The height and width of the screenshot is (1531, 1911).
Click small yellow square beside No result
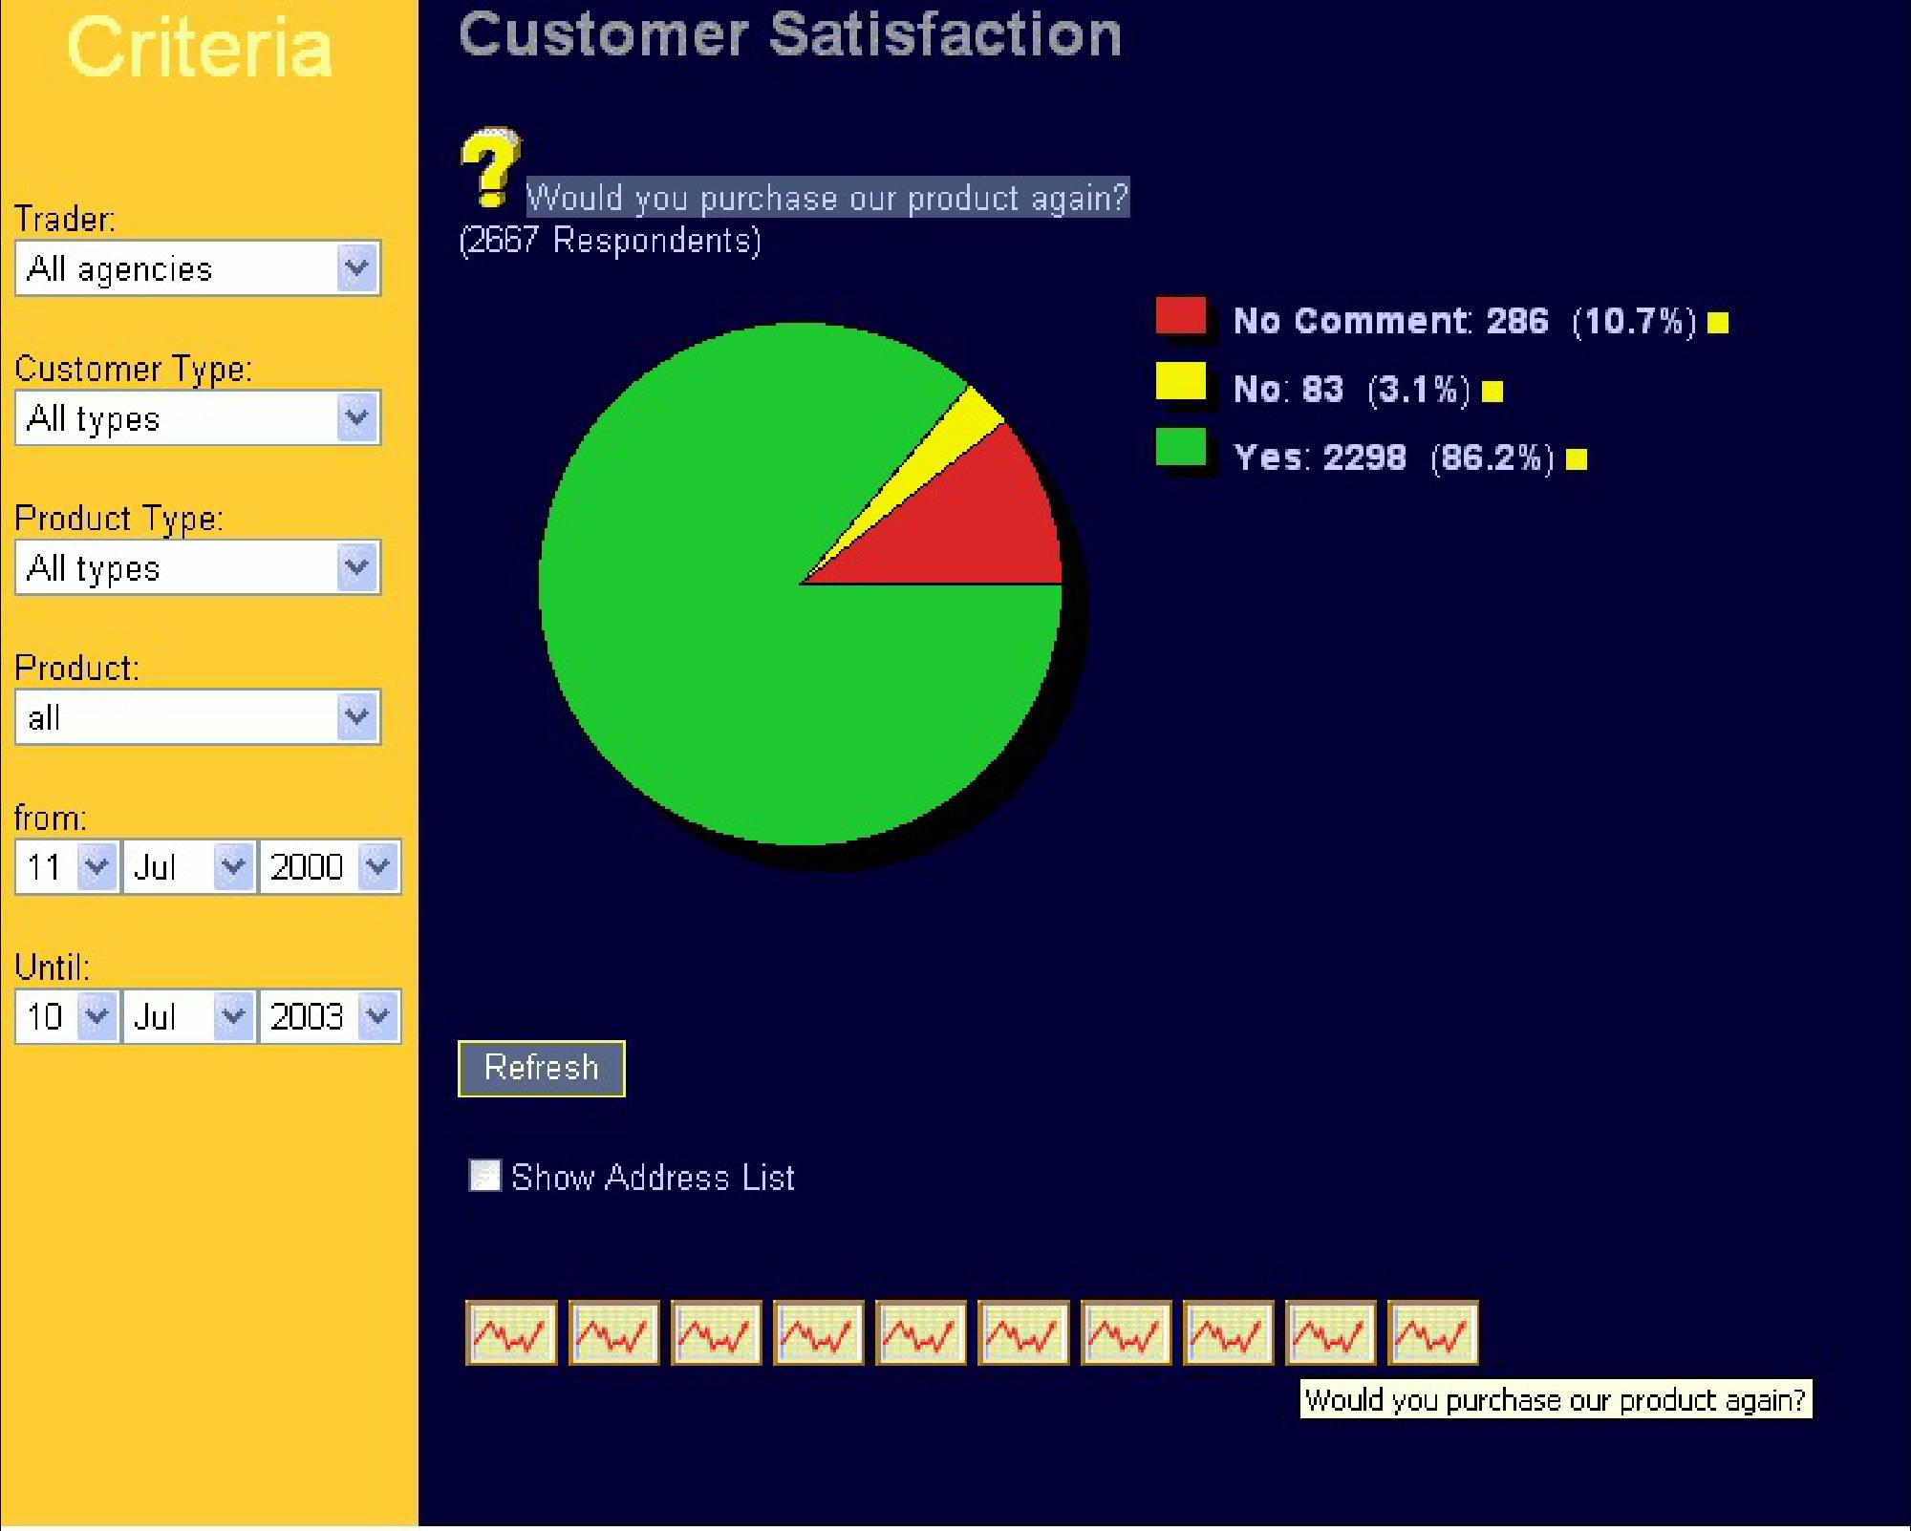[x=1492, y=392]
